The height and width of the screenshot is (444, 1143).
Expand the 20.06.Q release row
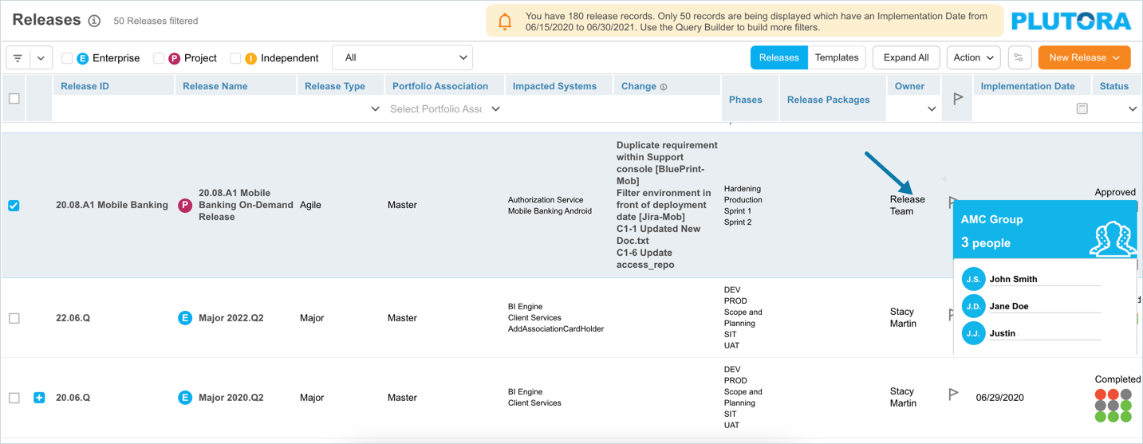click(x=39, y=397)
